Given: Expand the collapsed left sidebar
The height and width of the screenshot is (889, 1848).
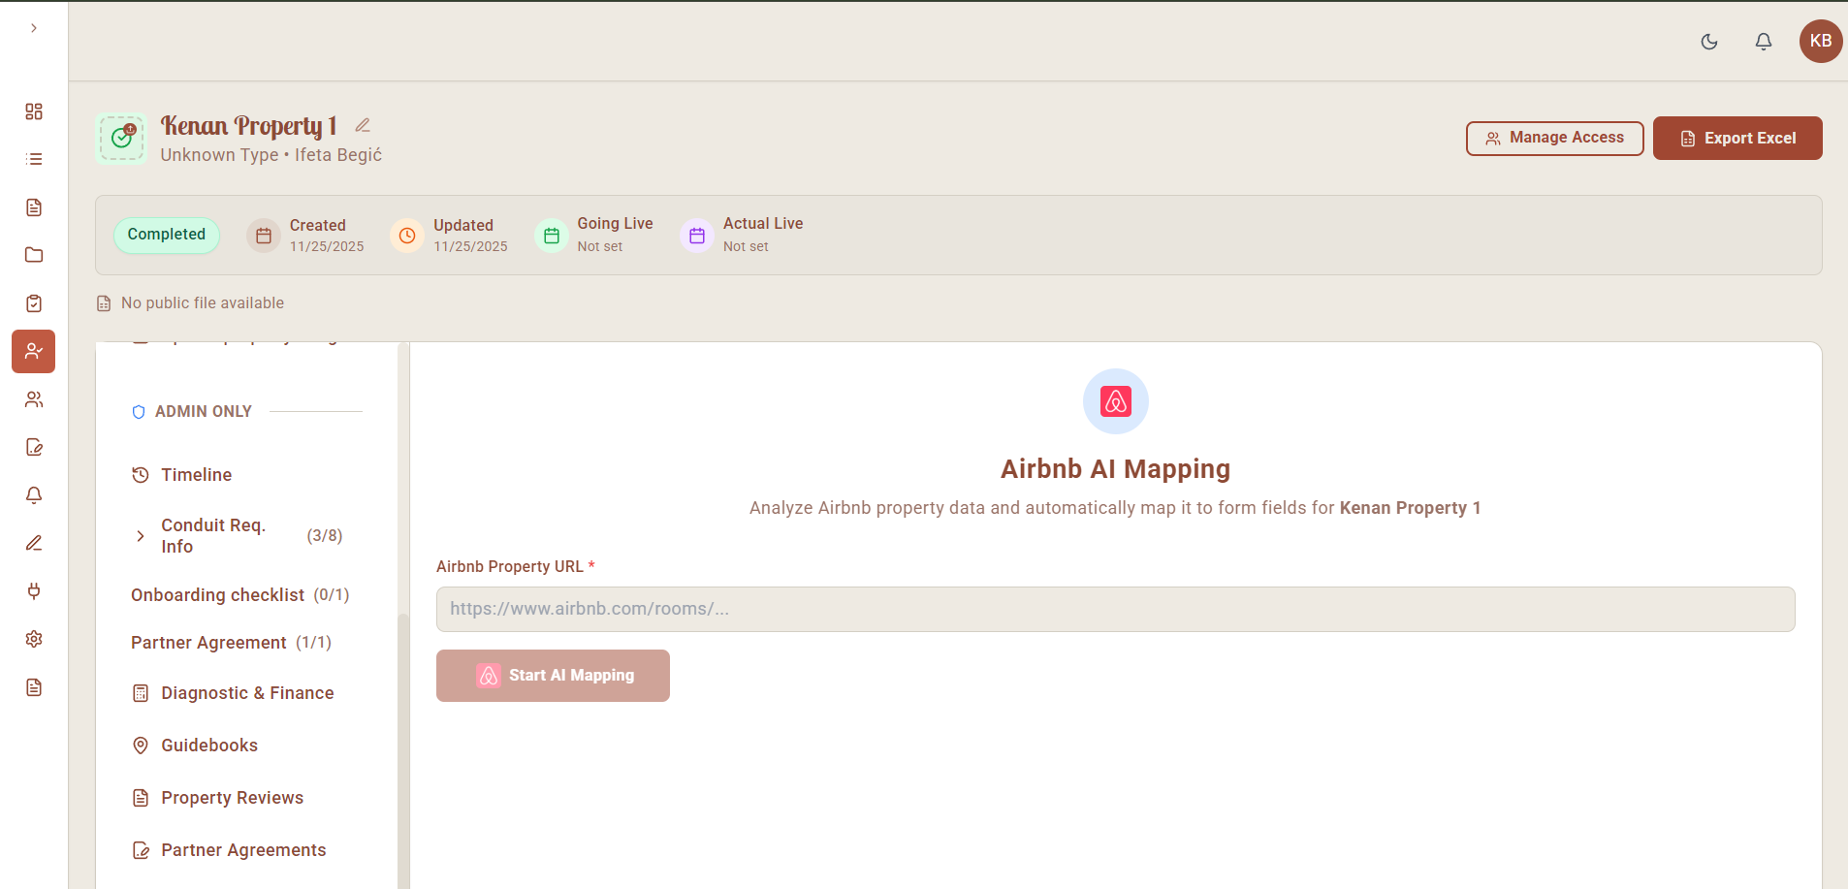Looking at the screenshot, I should point(34,28).
